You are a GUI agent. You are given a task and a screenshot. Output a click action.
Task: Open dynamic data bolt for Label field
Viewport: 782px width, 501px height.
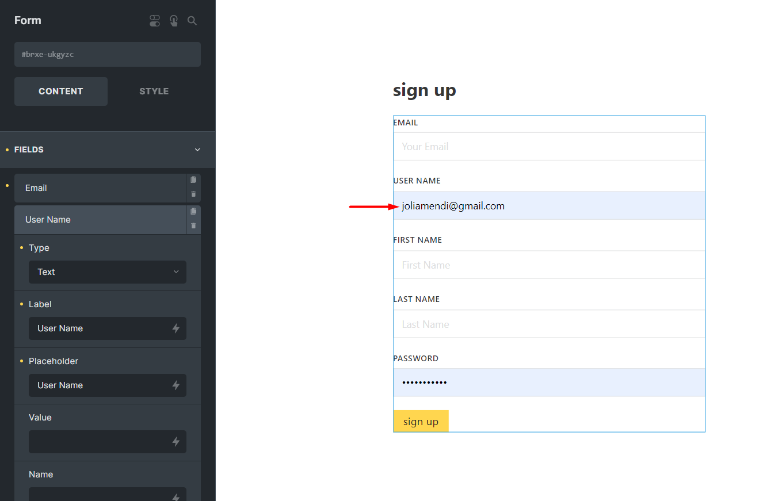tap(176, 328)
